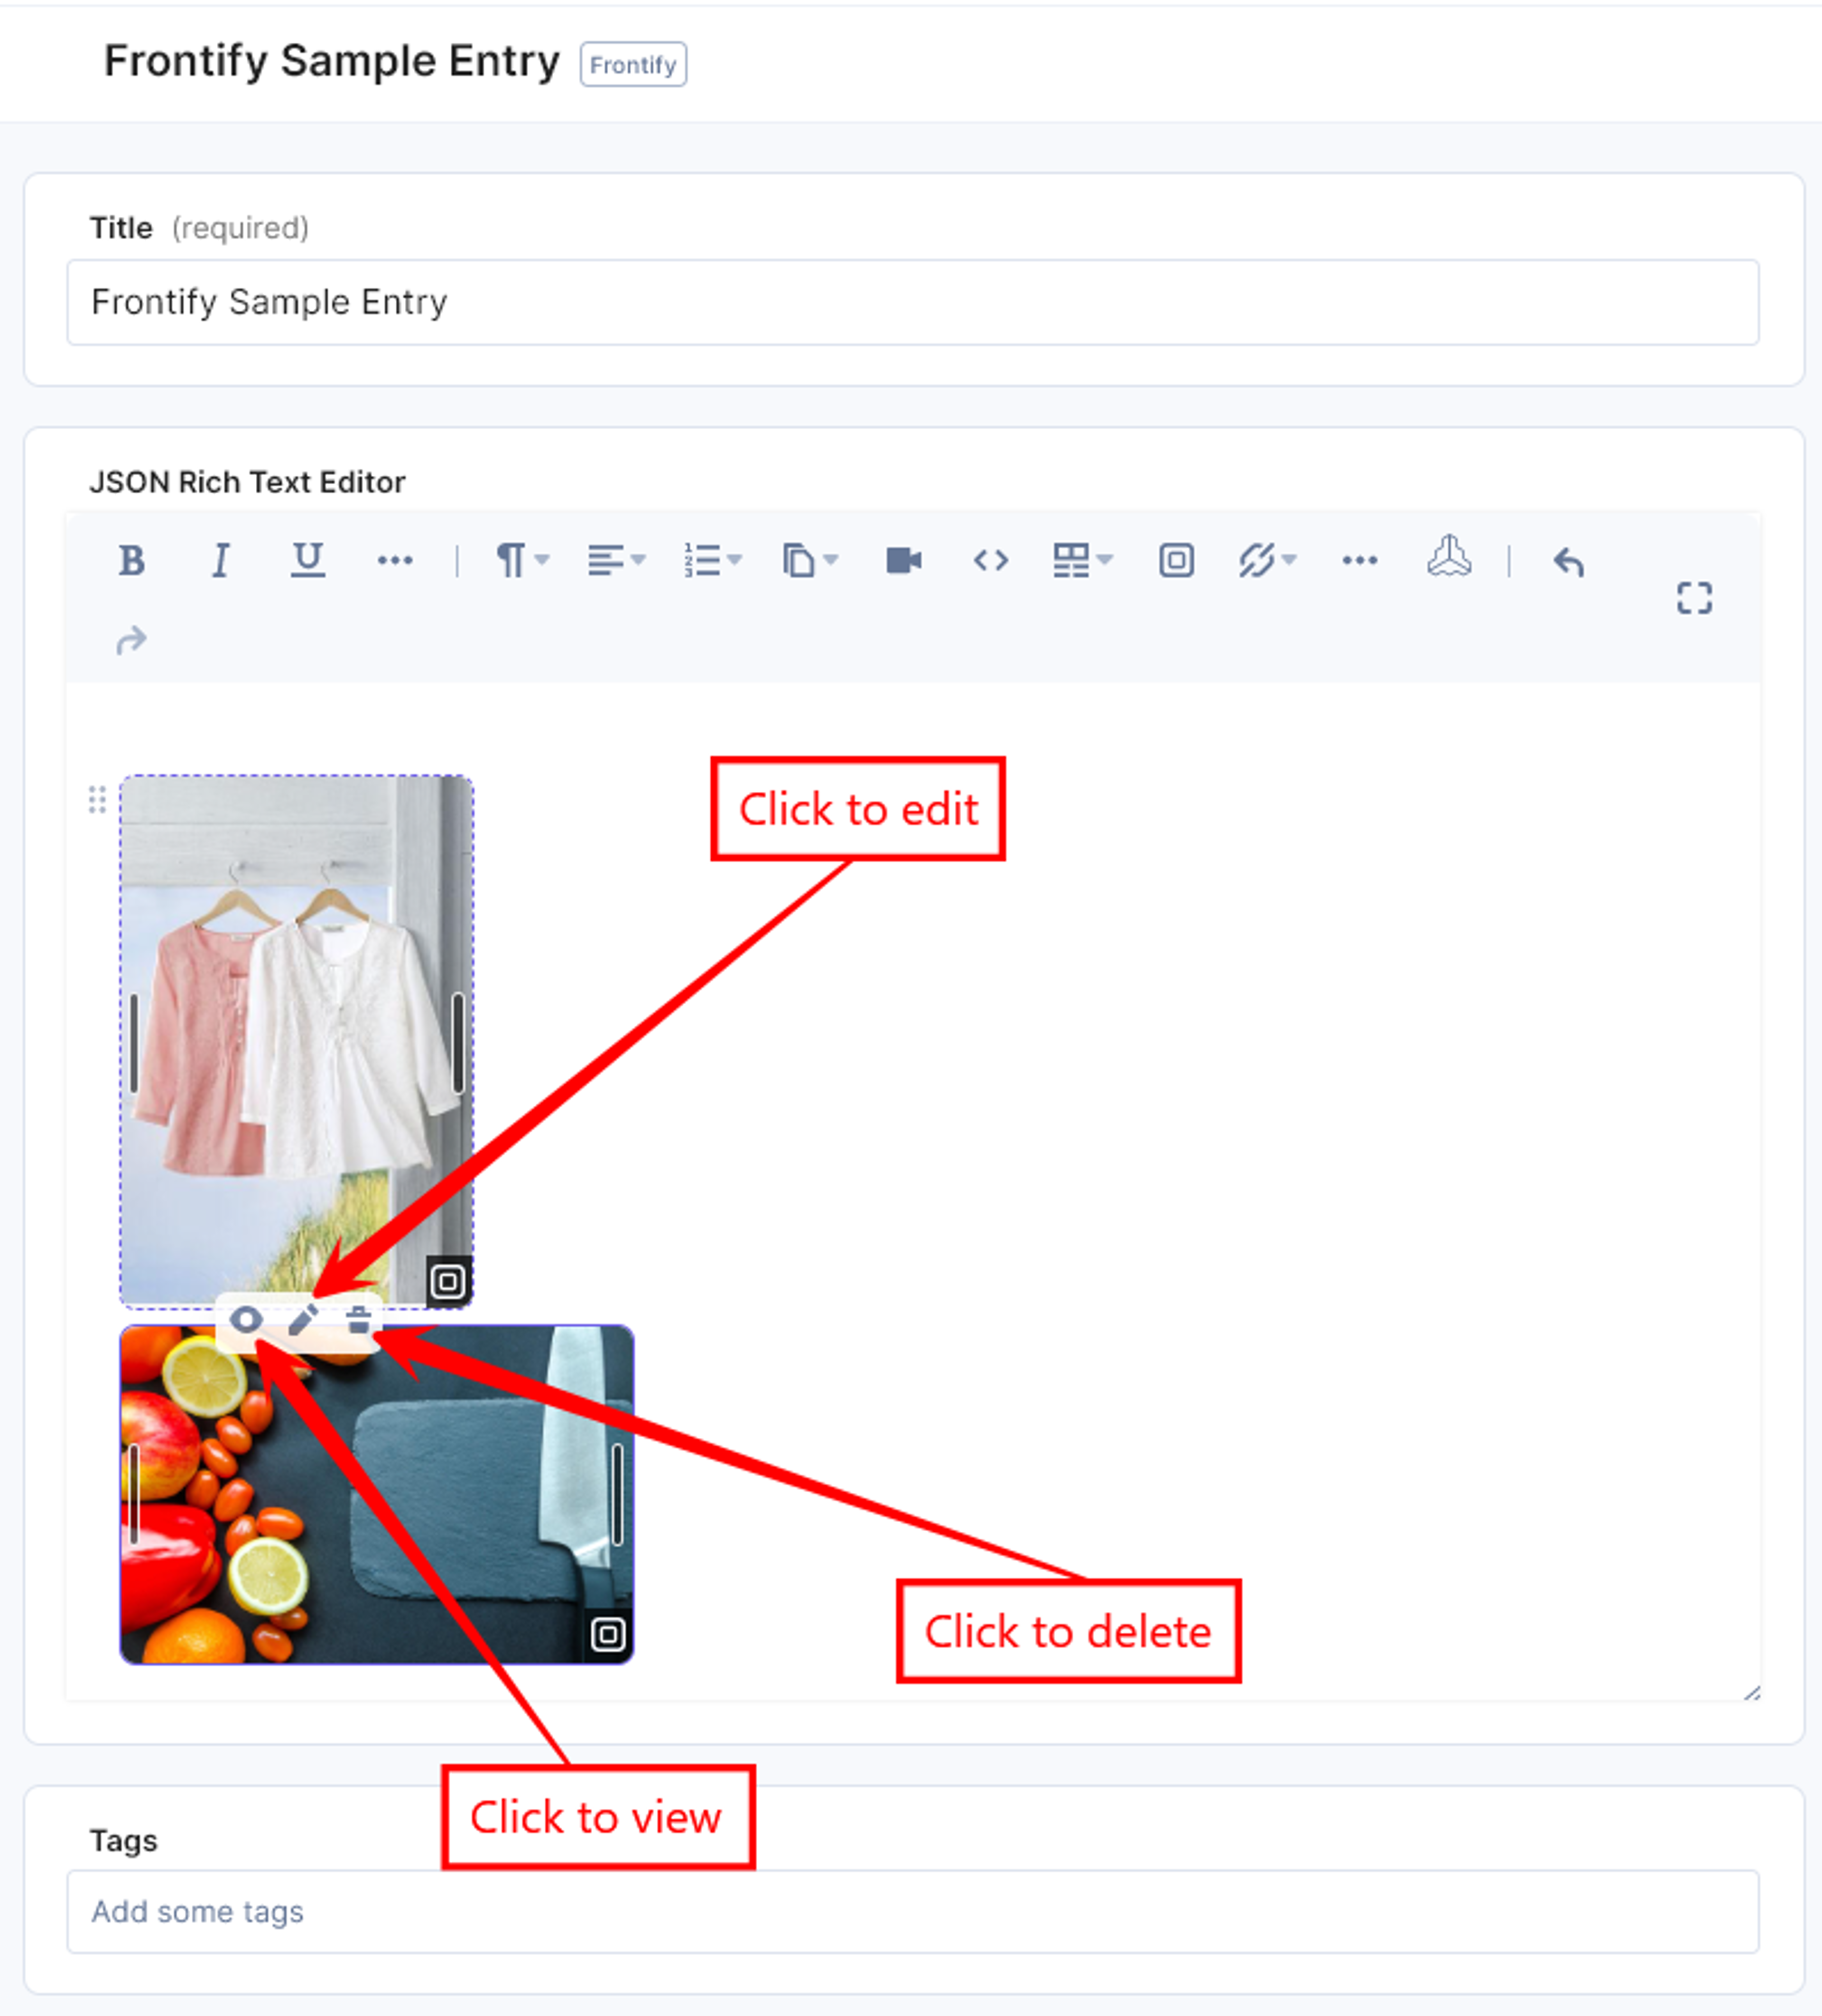Insert code with the angle brackets icon
1822x2016 pixels.
990,560
